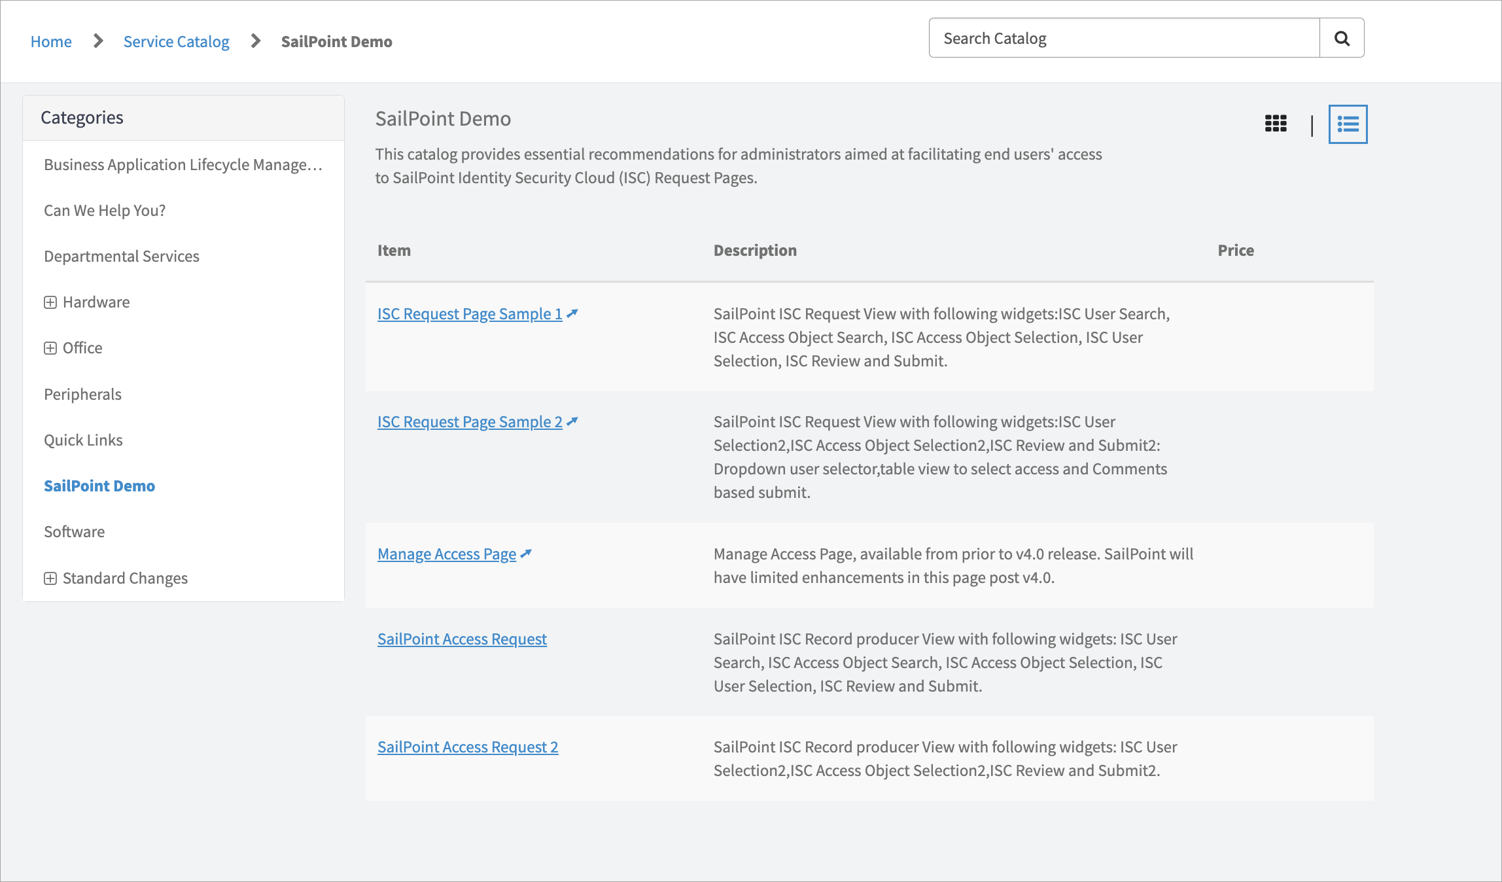Expand the Office category

coord(50,348)
